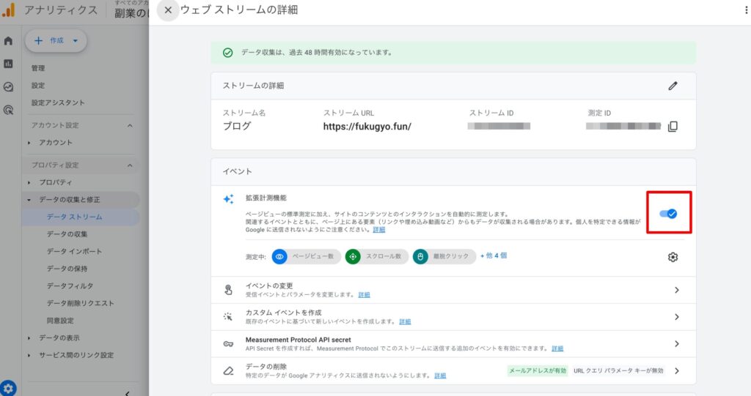751x396 pixels.
Task: Open the Advertising icon in left rail
Action: point(8,110)
